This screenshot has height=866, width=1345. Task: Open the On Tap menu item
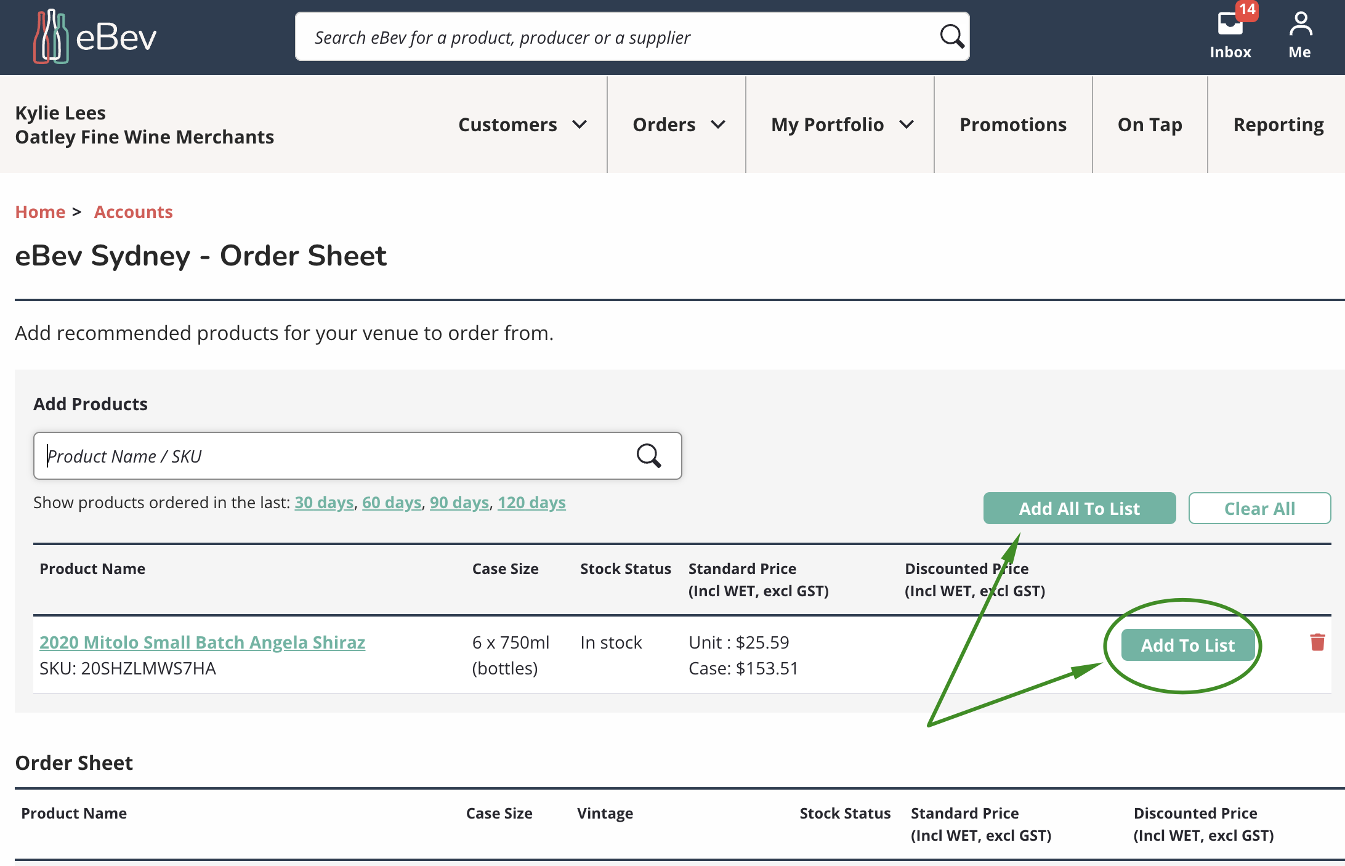pos(1150,125)
